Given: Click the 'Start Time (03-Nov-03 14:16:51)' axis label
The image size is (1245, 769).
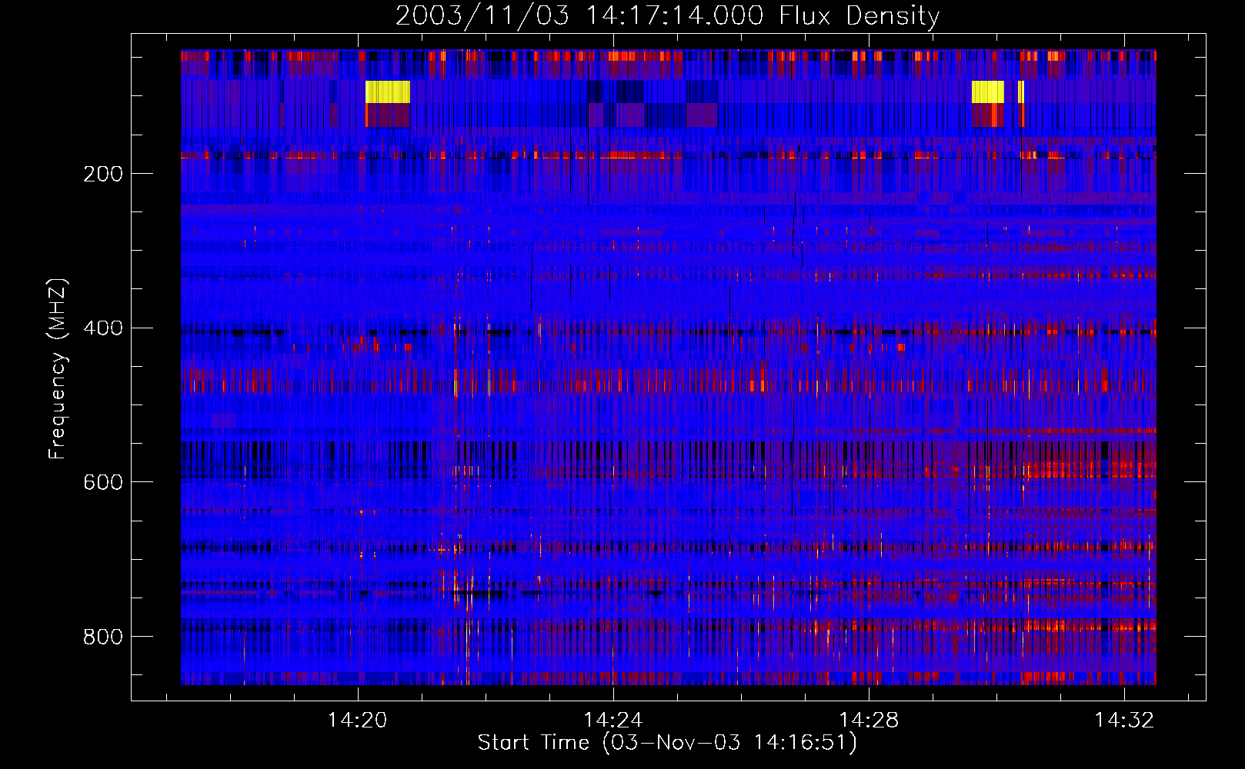Looking at the screenshot, I should click(666, 743).
